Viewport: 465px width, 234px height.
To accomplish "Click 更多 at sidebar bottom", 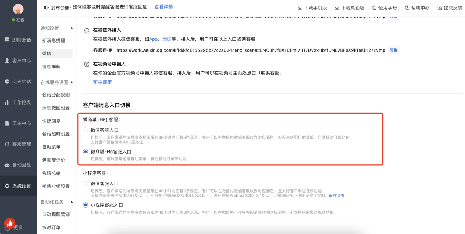I will pos(18,228).
